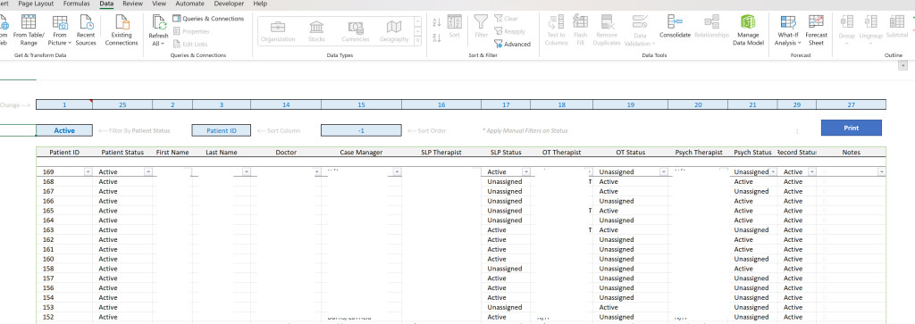
Task: Click the Ungroup outline icon
Action: coord(871,22)
